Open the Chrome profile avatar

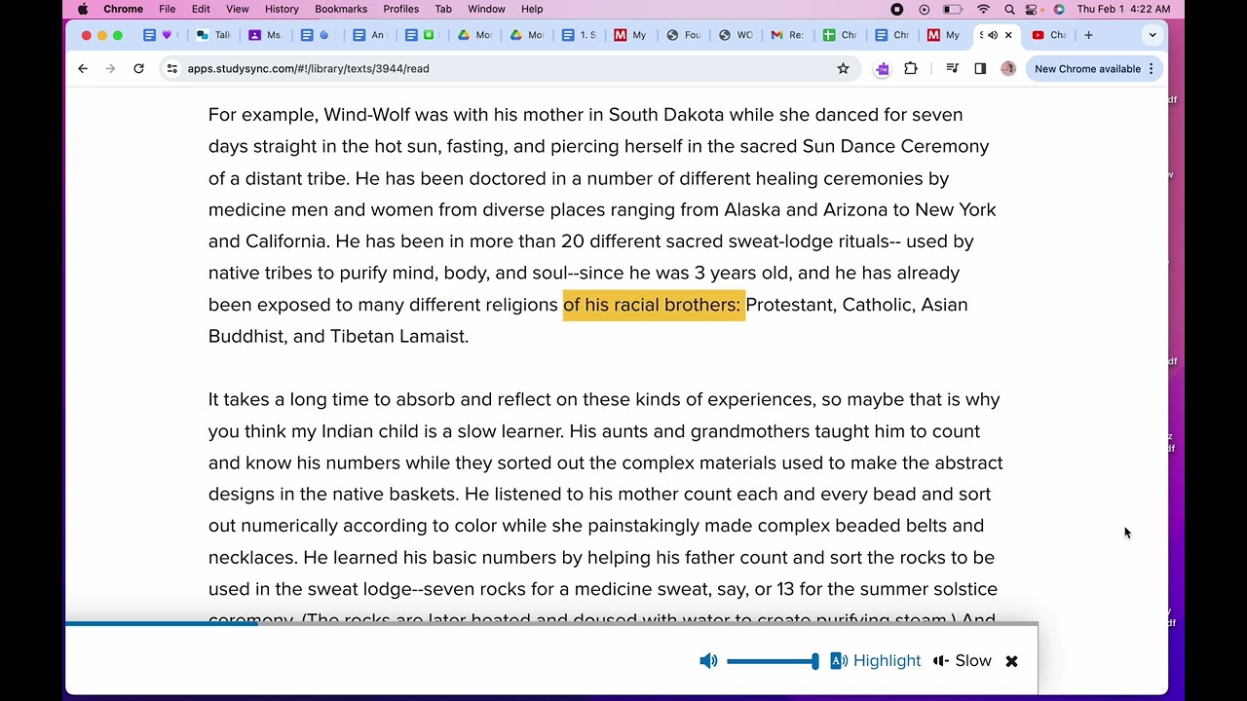click(1008, 68)
